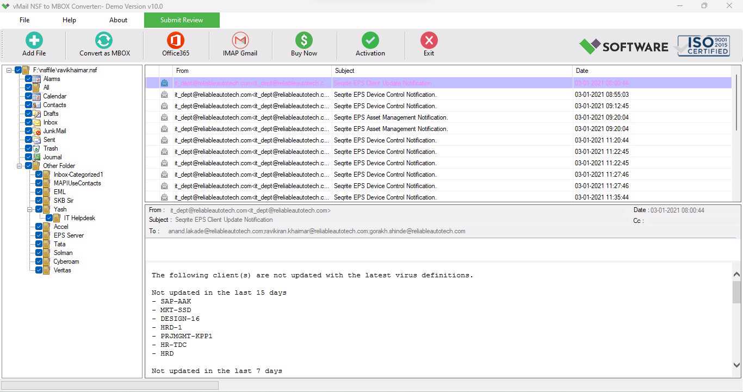Screen dimensions: 743x392
Task: Click the Buy Now dollar icon
Action: pos(304,40)
